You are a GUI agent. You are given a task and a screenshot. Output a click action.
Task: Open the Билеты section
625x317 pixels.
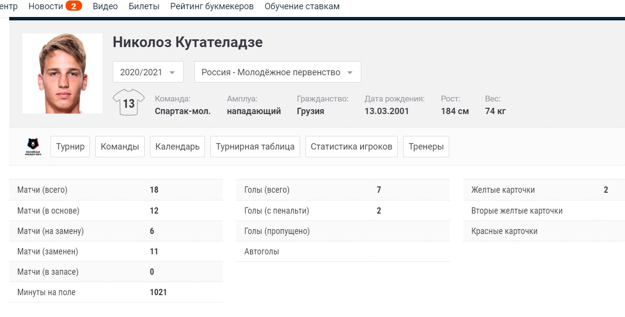[144, 6]
